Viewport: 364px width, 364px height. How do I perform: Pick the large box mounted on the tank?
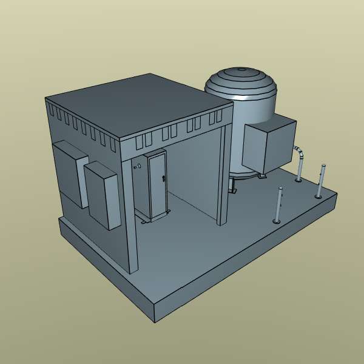pos(269,144)
